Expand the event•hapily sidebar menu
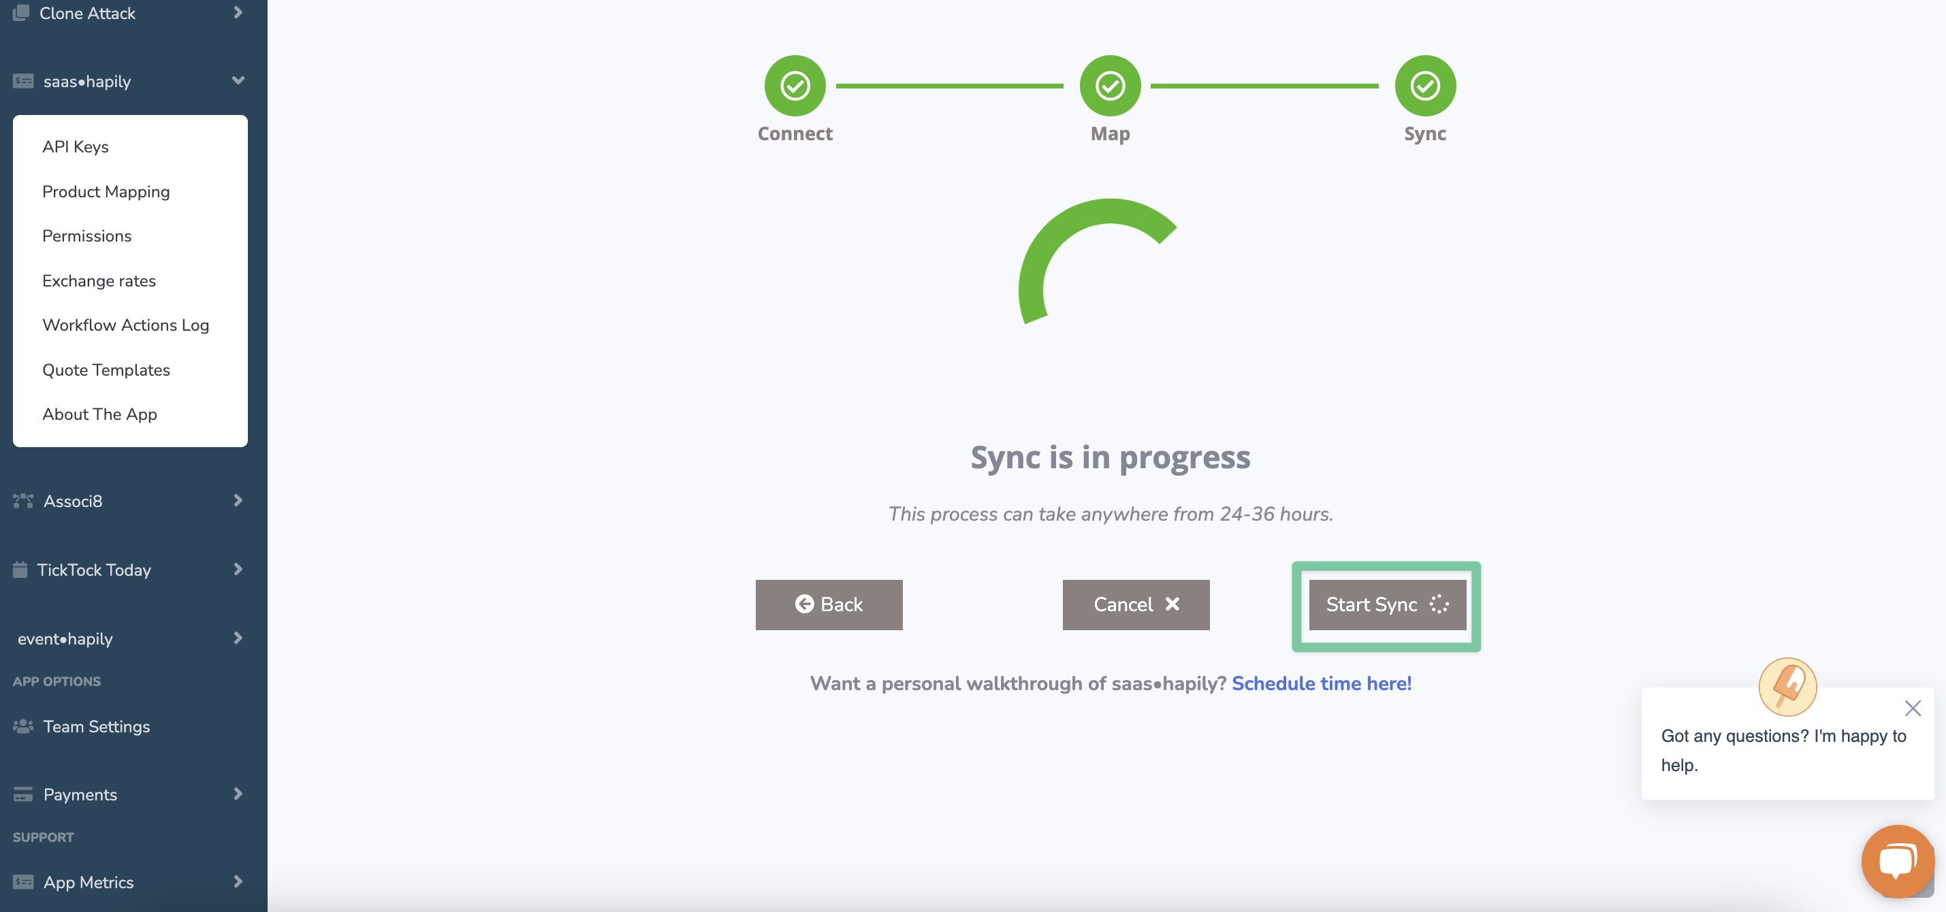The width and height of the screenshot is (1946, 912). pos(238,638)
